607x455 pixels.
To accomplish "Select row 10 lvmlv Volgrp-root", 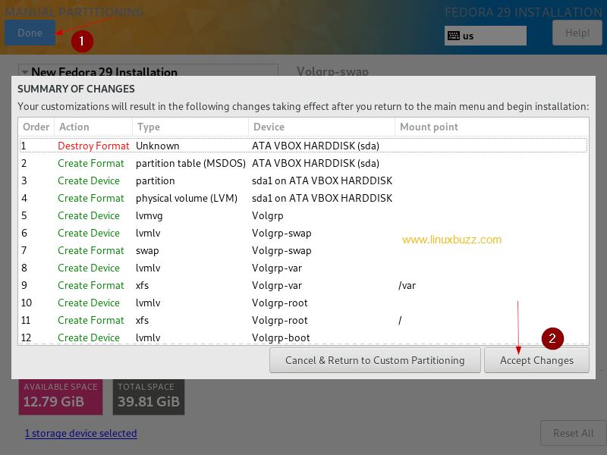I will 303,303.
